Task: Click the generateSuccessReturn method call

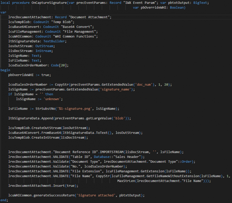Action: click(x=54, y=195)
